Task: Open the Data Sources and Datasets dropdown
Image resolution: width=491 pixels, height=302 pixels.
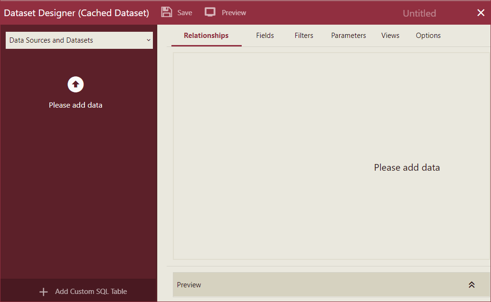Action: [79, 40]
